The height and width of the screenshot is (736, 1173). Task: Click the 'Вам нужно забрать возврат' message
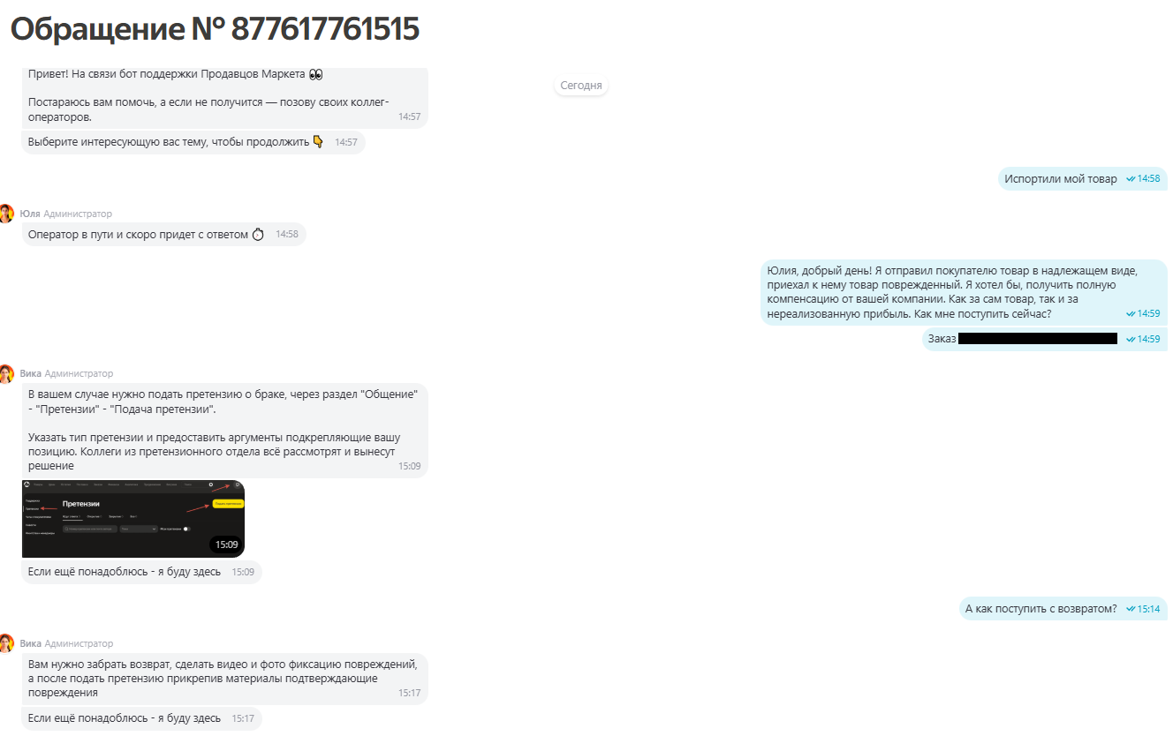tap(224, 678)
